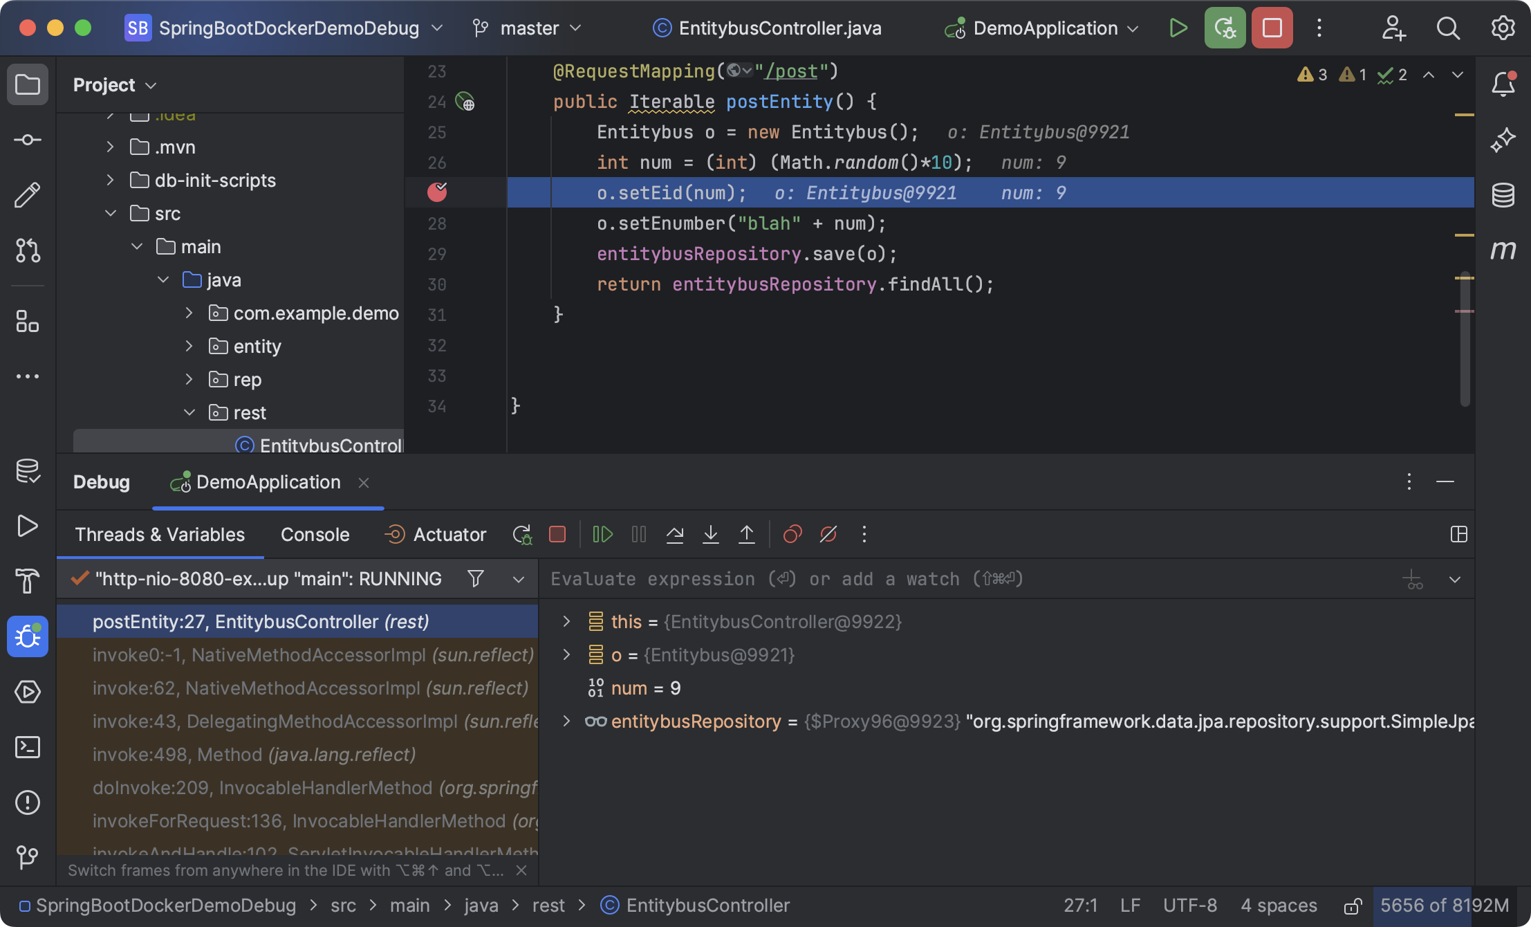Open the Maven tool window icon
Screen dimensions: 1531x927
(1505, 250)
